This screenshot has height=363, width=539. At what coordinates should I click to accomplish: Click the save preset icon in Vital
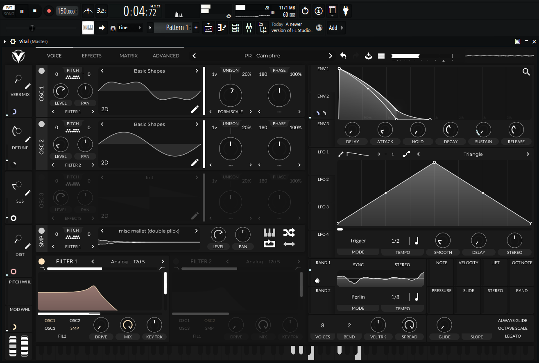(369, 56)
